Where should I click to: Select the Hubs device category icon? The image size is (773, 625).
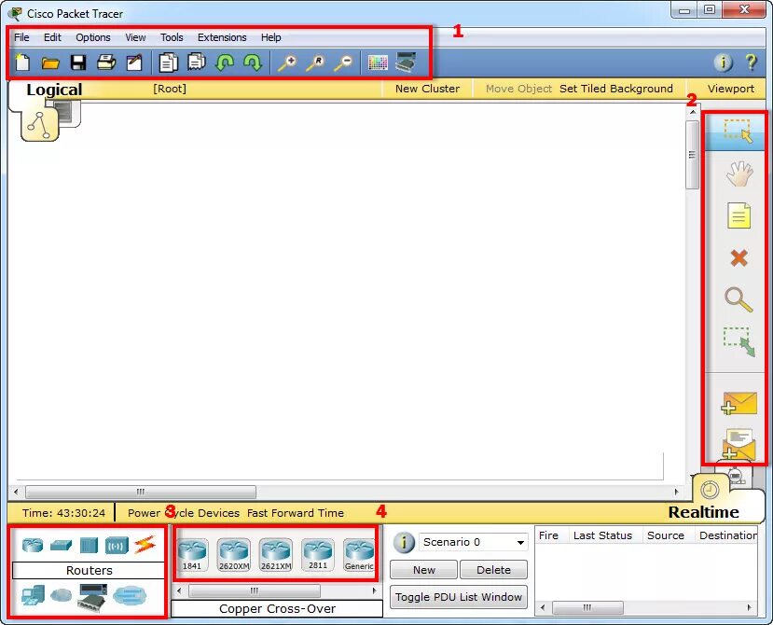pos(89,545)
